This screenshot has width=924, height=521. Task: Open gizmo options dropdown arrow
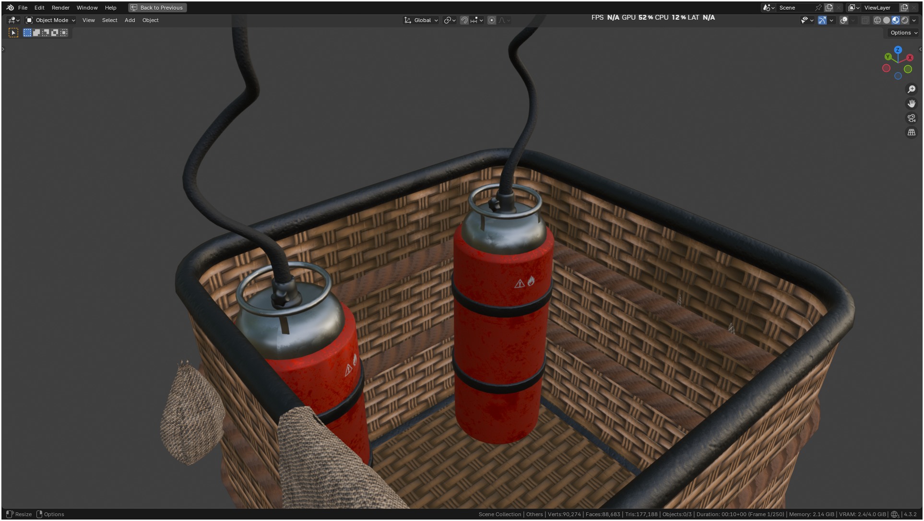pyautogui.click(x=831, y=20)
